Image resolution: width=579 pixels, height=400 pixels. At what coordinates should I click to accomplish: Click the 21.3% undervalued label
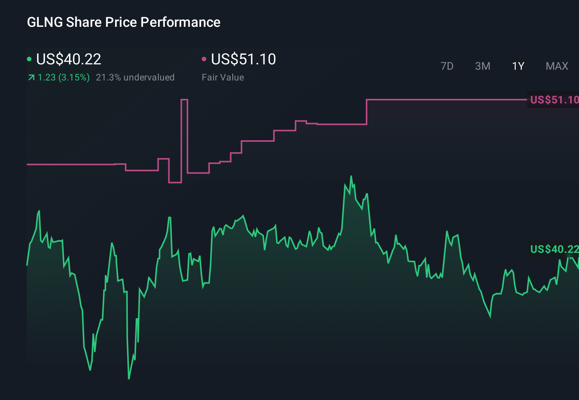pos(136,77)
